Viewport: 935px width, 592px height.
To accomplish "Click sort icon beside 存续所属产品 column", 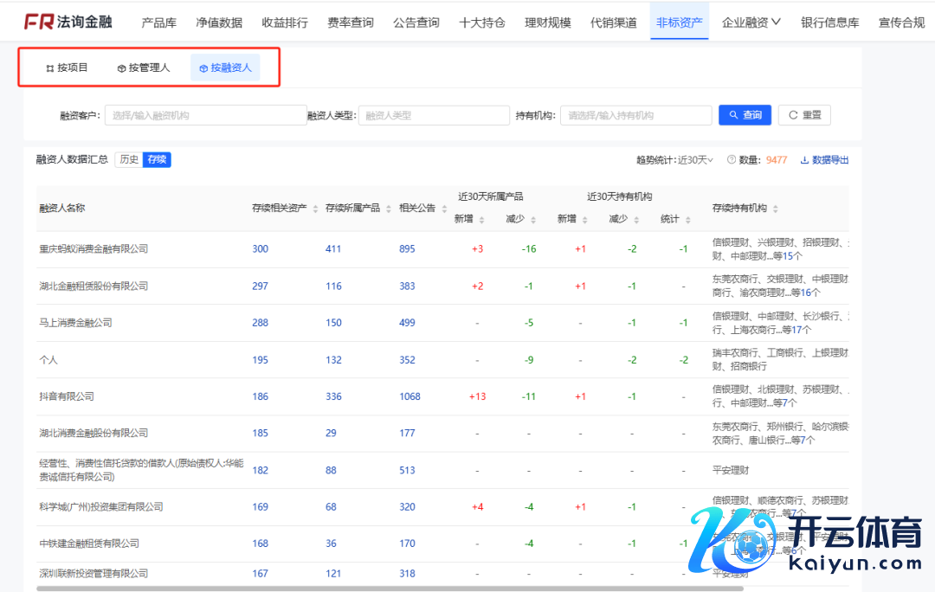I will [x=388, y=209].
